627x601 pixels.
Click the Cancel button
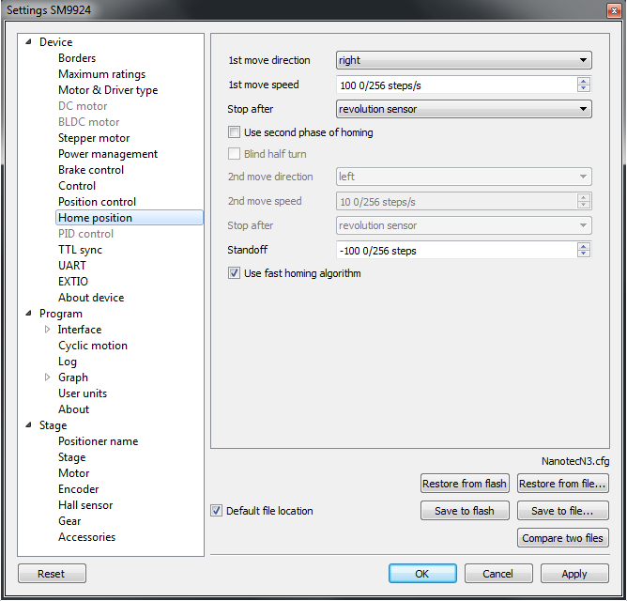(x=498, y=574)
